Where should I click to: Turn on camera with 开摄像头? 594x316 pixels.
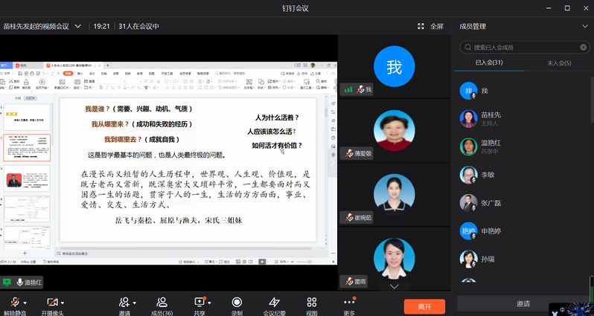point(52,306)
